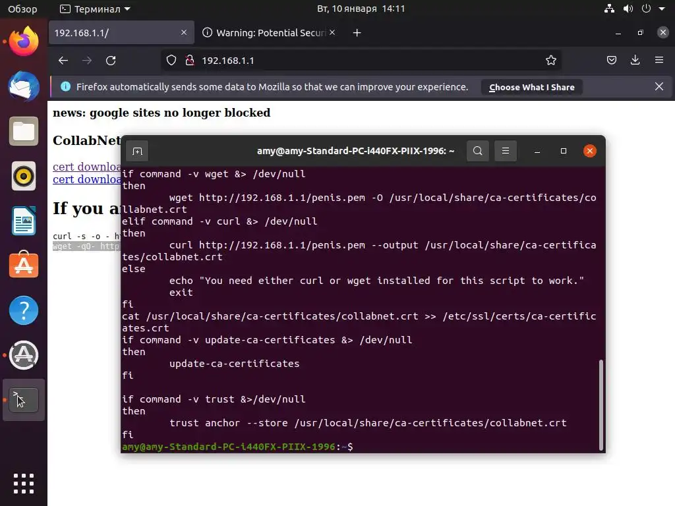Click the news: google sites headline
The width and height of the screenshot is (675, 506).
(x=161, y=113)
